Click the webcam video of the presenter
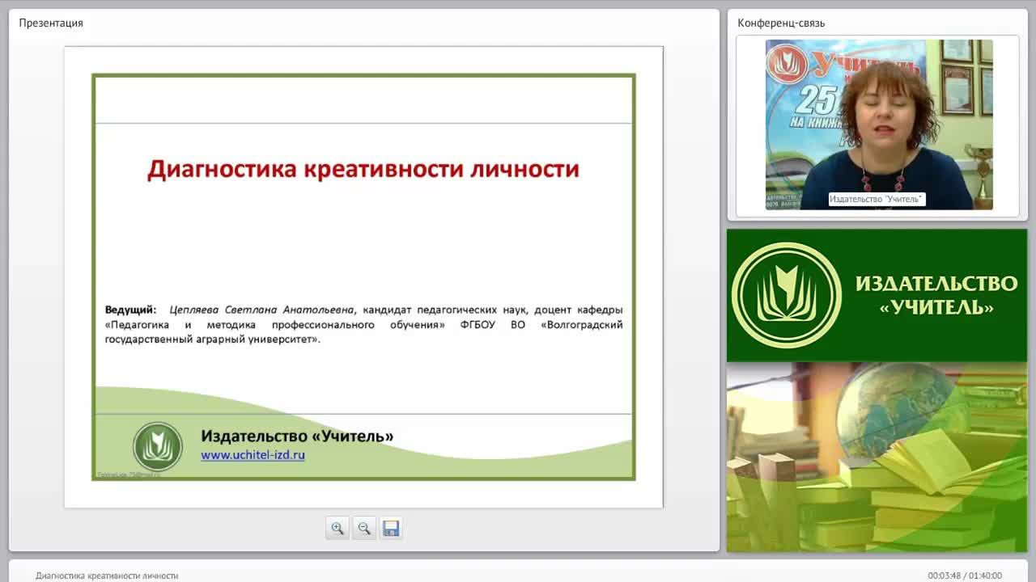The width and height of the screenshot is (1036, 582). pyautogui.click(x=879, y=124)
